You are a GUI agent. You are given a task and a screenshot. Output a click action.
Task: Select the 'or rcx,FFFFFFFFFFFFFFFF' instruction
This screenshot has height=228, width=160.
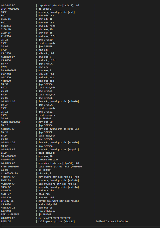point(54,218)
